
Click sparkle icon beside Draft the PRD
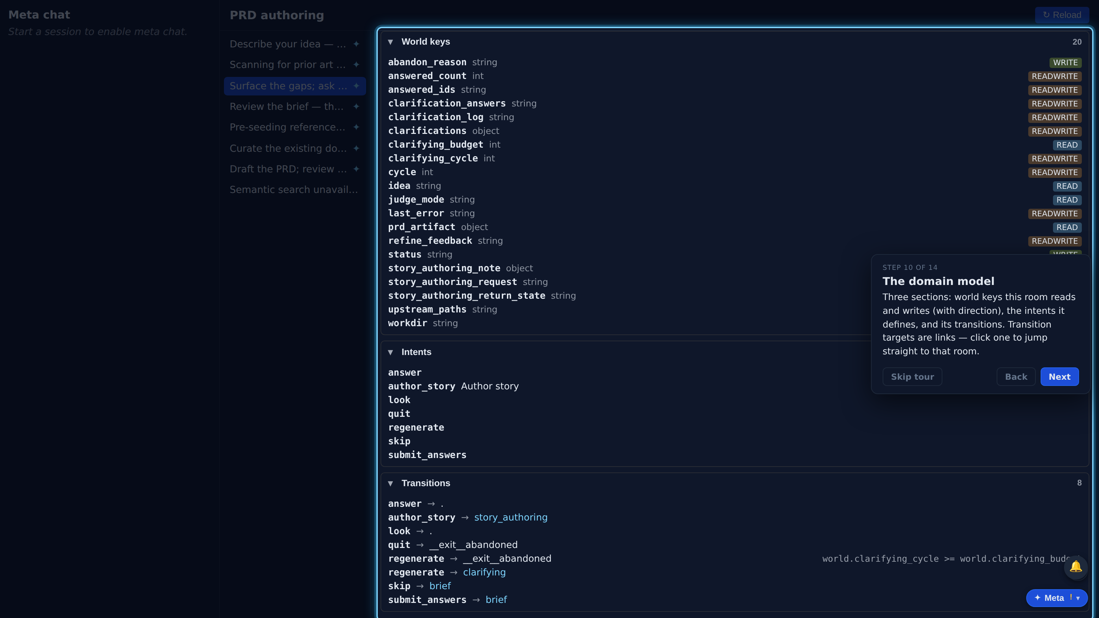(356, 169)
